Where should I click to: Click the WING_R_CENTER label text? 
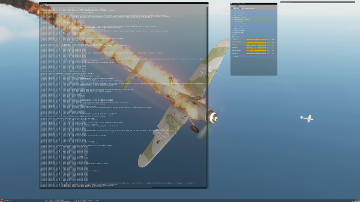pos(236,51)
